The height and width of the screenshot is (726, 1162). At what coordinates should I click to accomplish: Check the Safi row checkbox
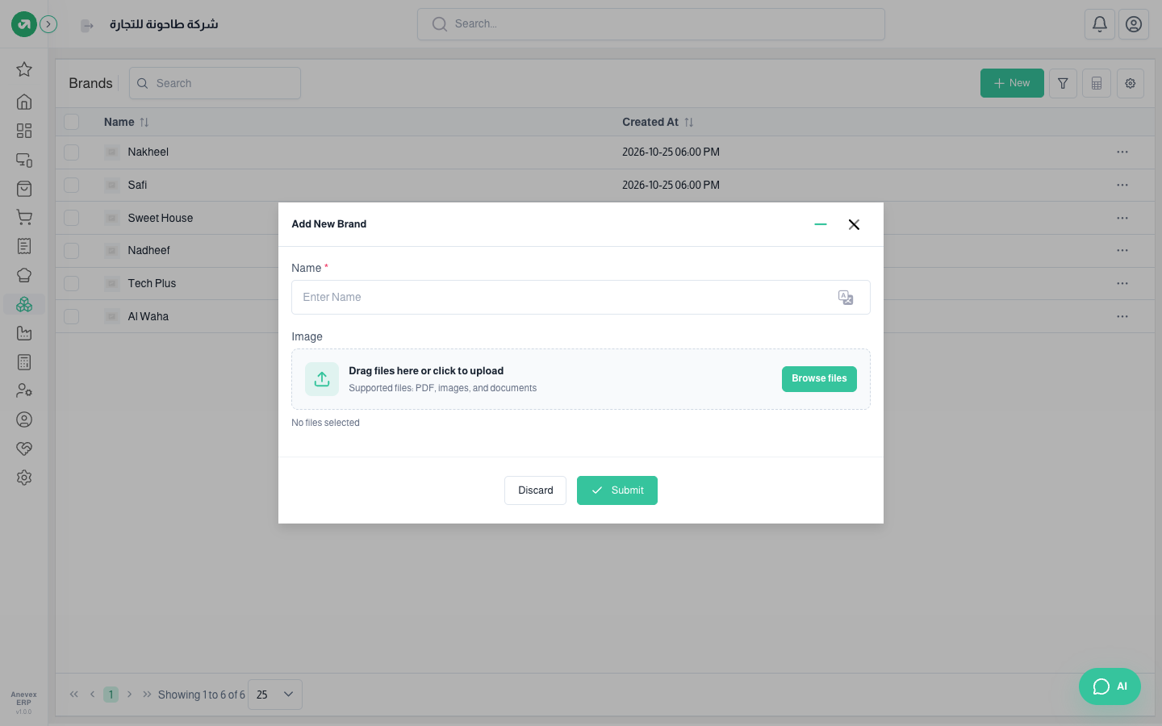coord(72,185)
